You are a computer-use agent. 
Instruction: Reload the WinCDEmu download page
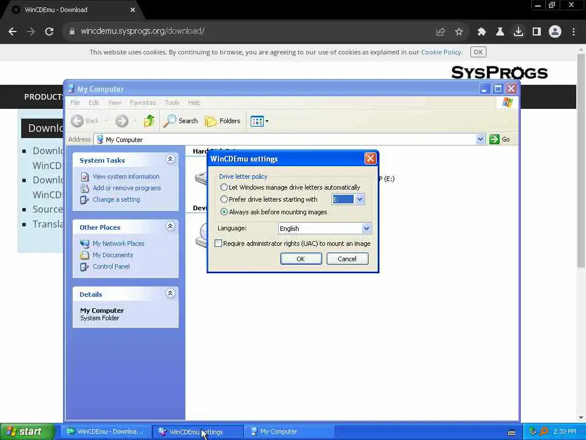(x=49, y=32)
